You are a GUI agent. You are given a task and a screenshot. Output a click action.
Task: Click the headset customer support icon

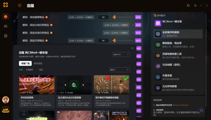(201, 111)
